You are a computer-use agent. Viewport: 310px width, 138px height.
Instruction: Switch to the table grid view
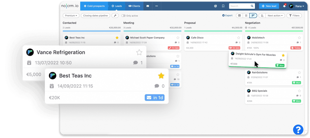pos(239,15)
